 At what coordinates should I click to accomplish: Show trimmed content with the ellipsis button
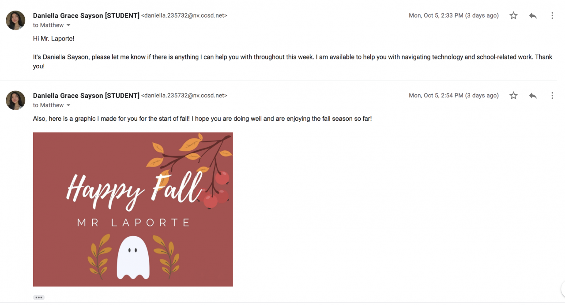pos(39,298)
